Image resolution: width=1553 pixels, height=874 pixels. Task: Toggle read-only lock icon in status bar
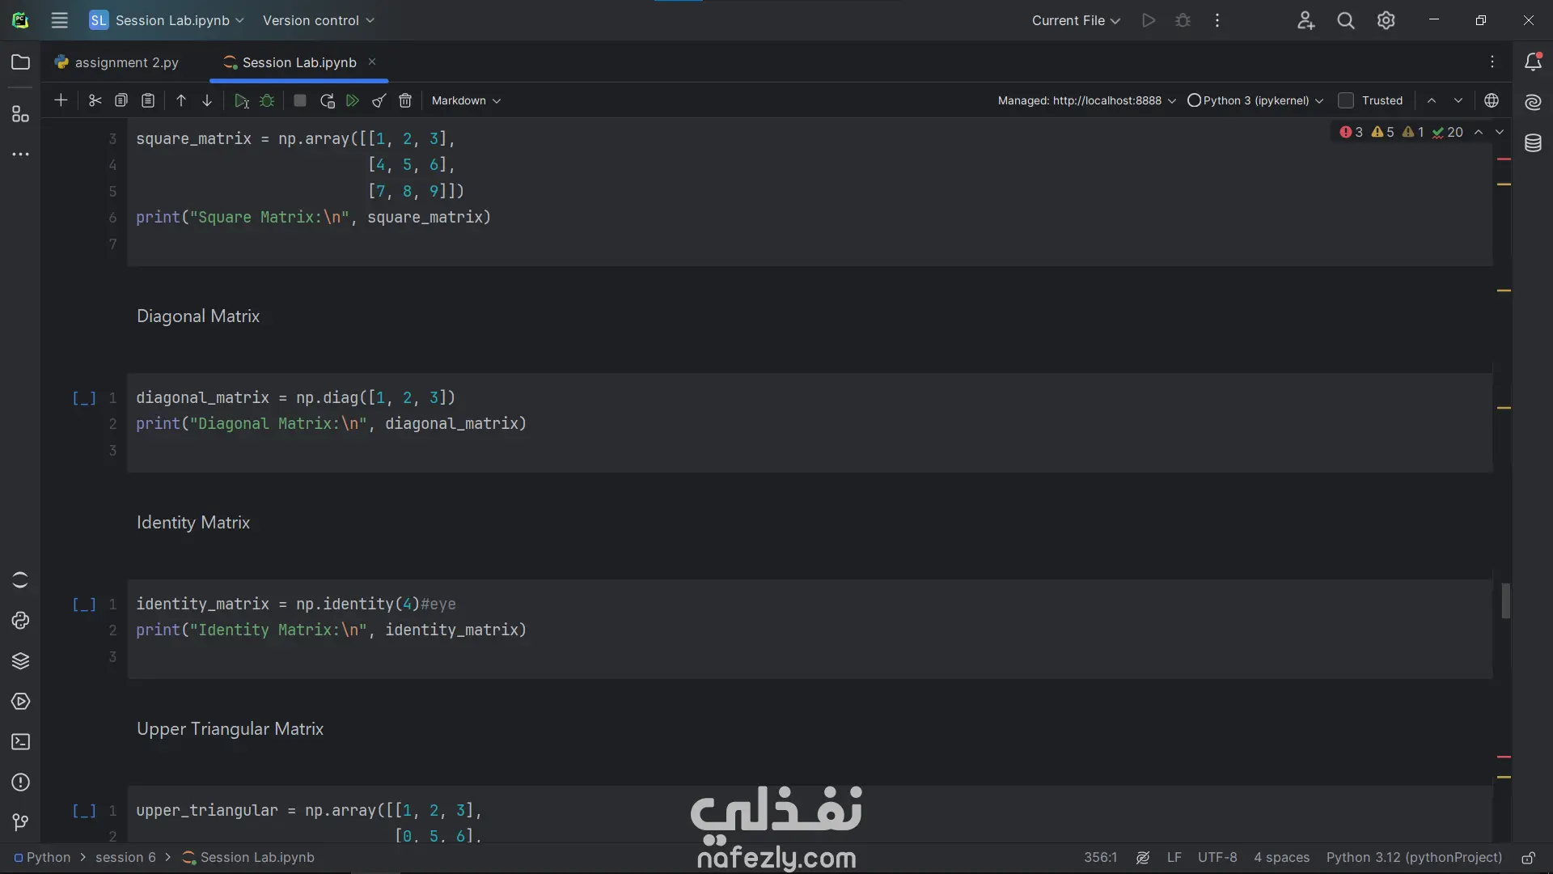1528,858
